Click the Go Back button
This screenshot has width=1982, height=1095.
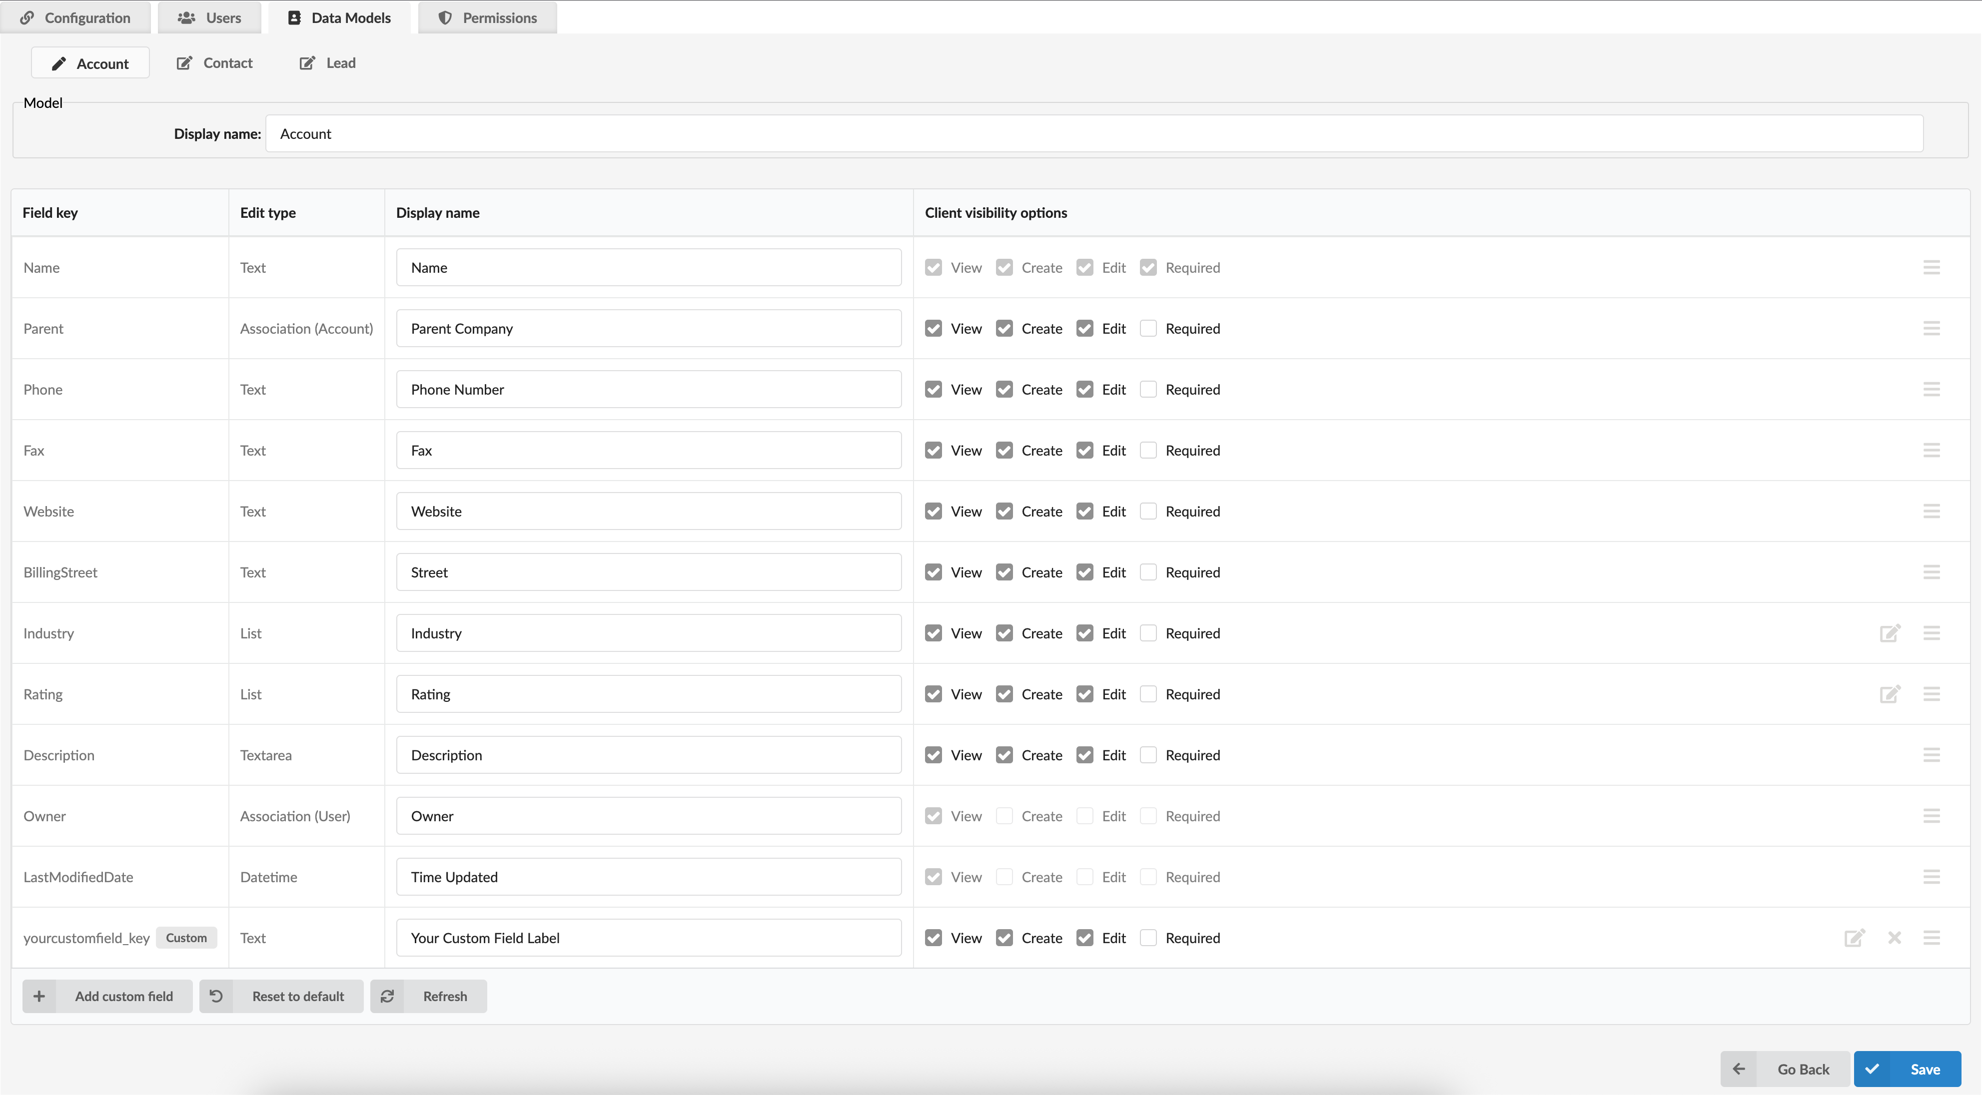point(1785,1069)
